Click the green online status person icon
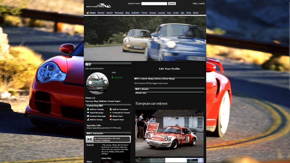This screenshot has height=163, width=290. (x=112, y=77)
